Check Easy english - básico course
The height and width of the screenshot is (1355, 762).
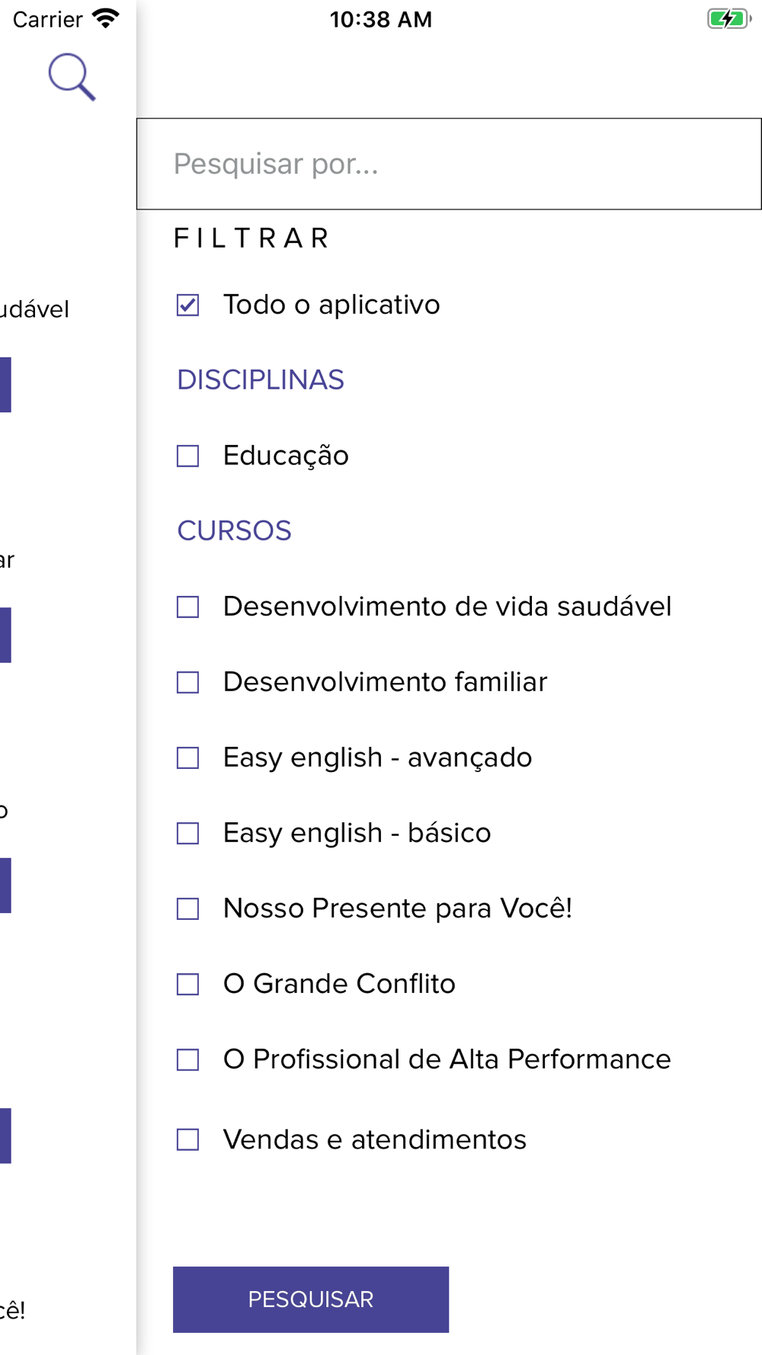coord(187,834)
